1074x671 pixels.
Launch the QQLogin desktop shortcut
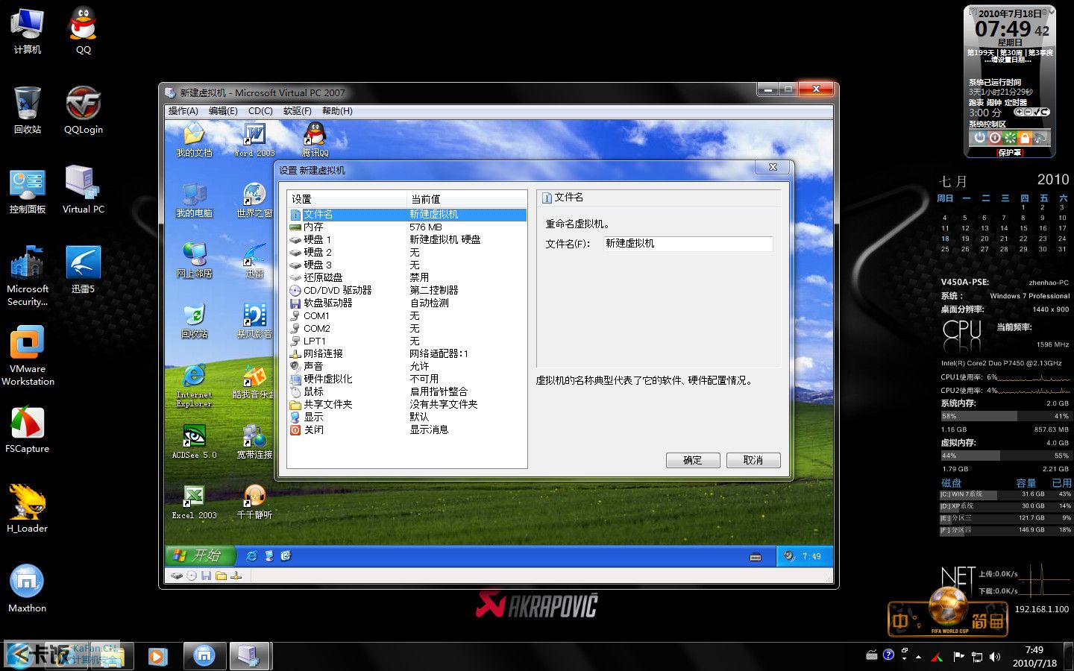(x=84, y=110)
